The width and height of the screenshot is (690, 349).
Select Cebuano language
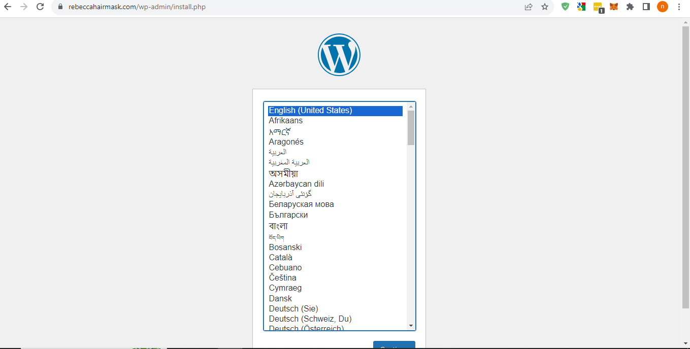click(x=335, y=268)
